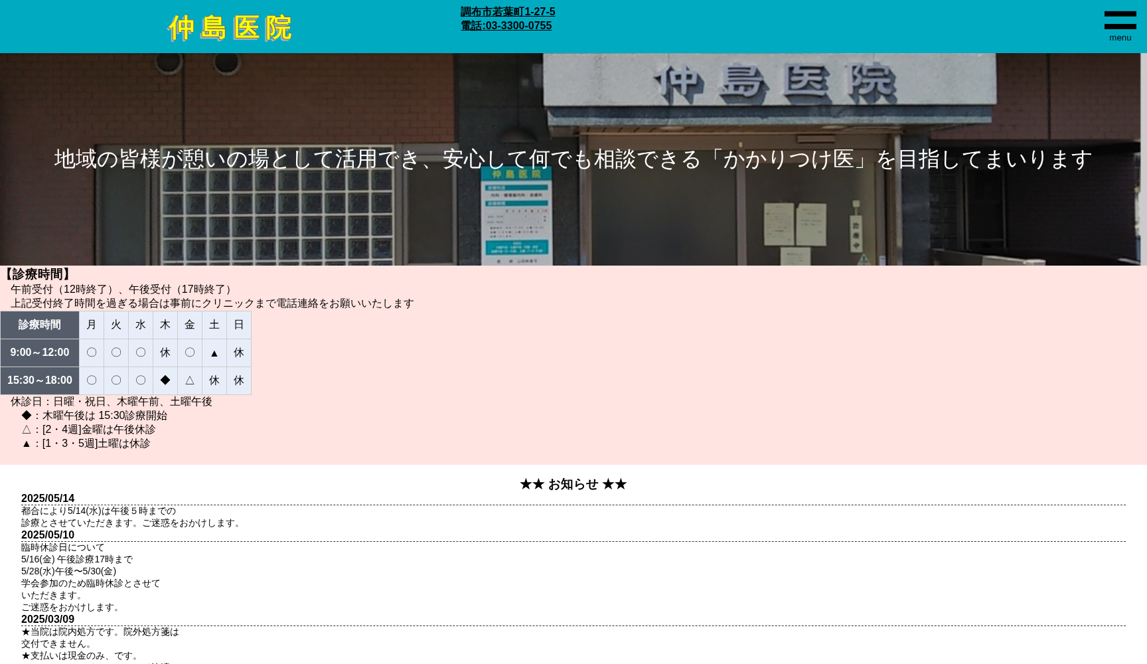Click the 2025/03/09 news date heading
The image size is (1147, 664).
[48, 620]
